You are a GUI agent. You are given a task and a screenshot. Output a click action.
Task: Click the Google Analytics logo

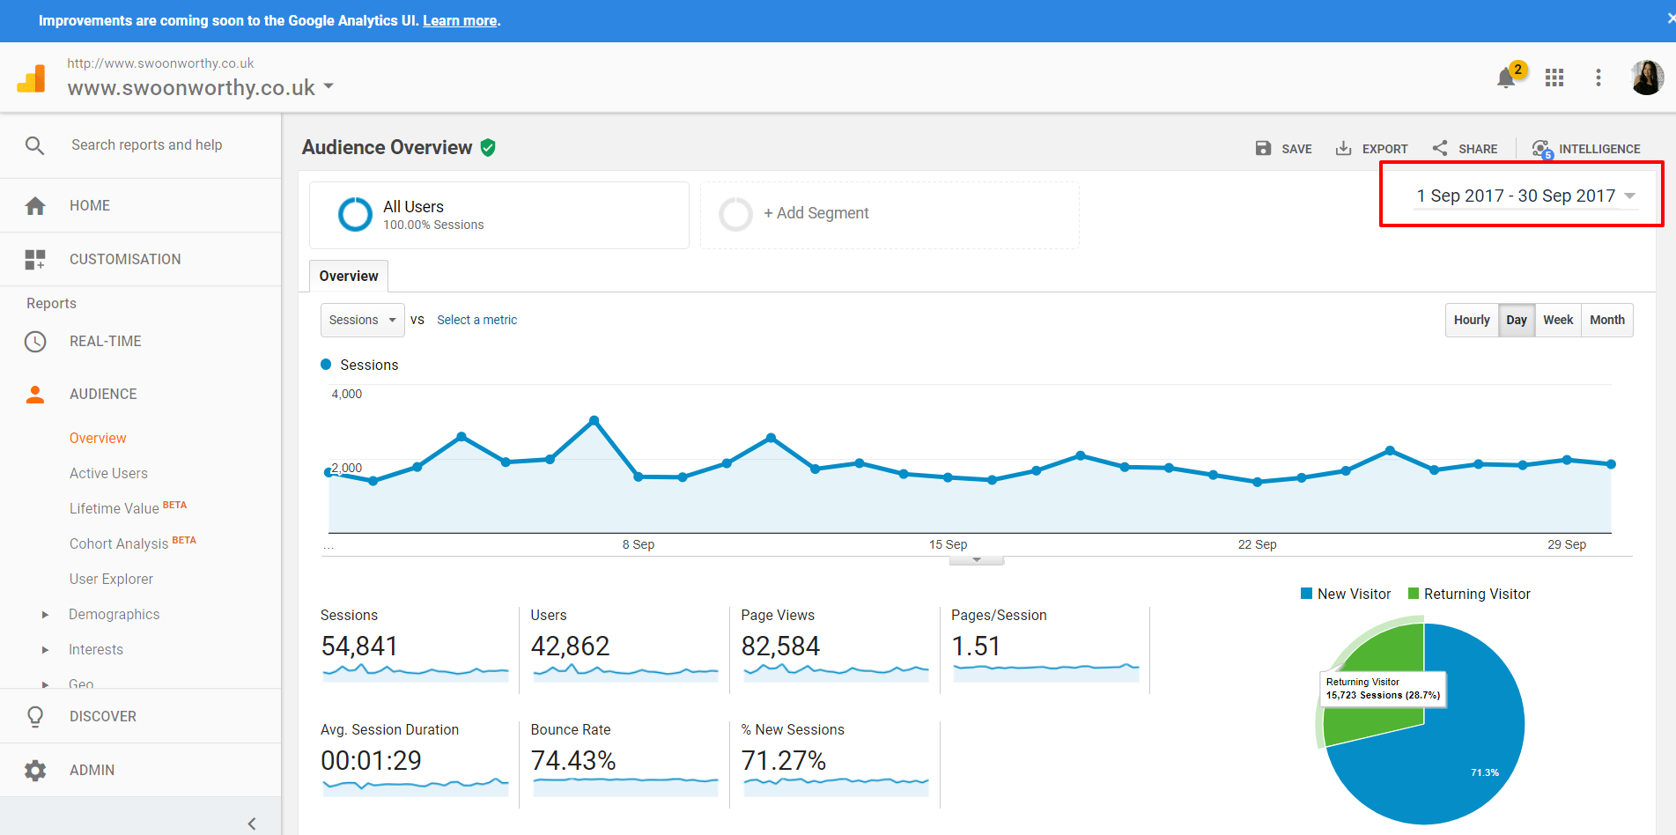pyautogui.click(x=32, y=78)
